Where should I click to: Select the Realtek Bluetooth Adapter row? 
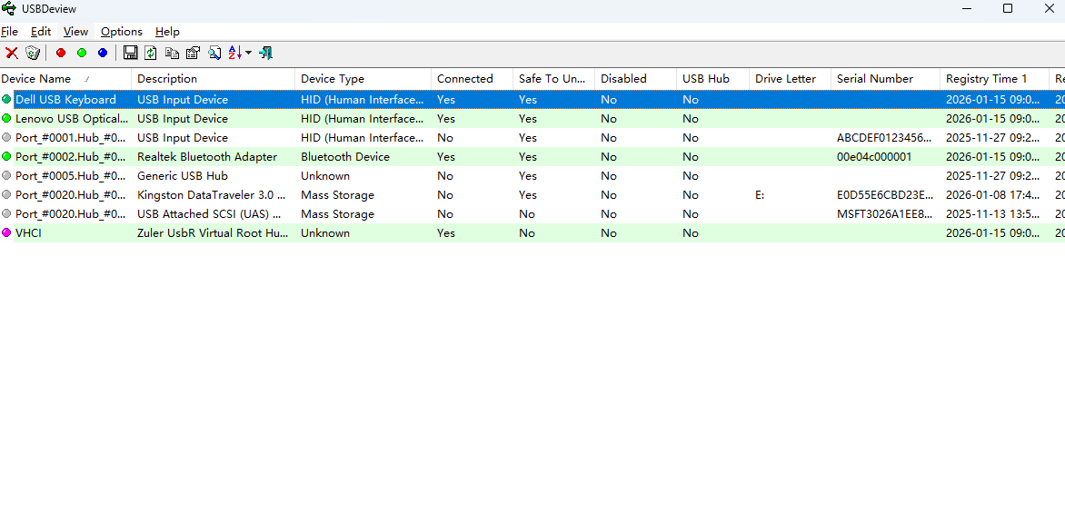[207, 157]
